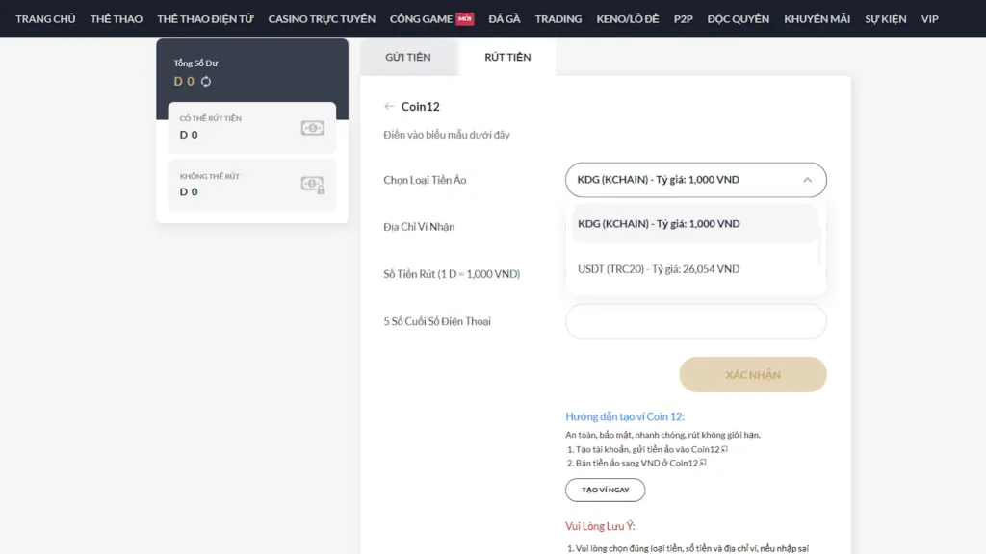Open external link icon after 'gửi tiền ảo vào Coin12'
Image resolution: width=986 pixels, height=554 pixels.
pos(725,449)
